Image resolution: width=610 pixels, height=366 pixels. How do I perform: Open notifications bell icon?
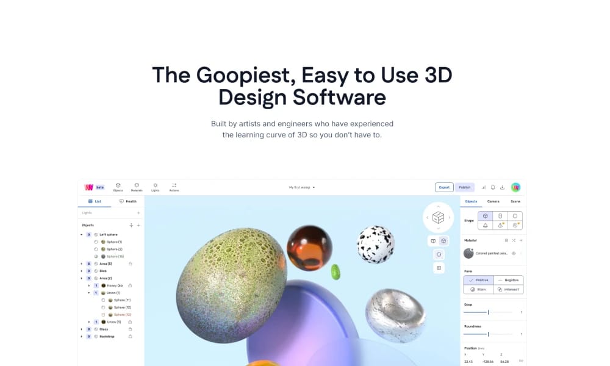pos(493,187)
